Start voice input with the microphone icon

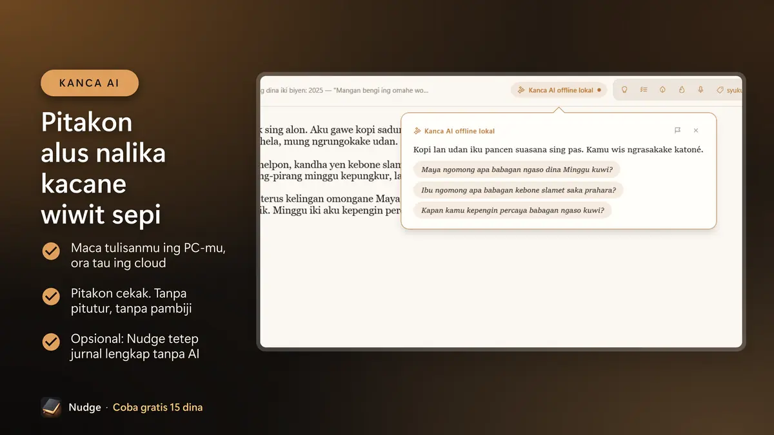click(x=700, y=90)
